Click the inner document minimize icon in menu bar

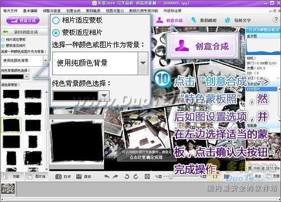click(x=270, y=11)
